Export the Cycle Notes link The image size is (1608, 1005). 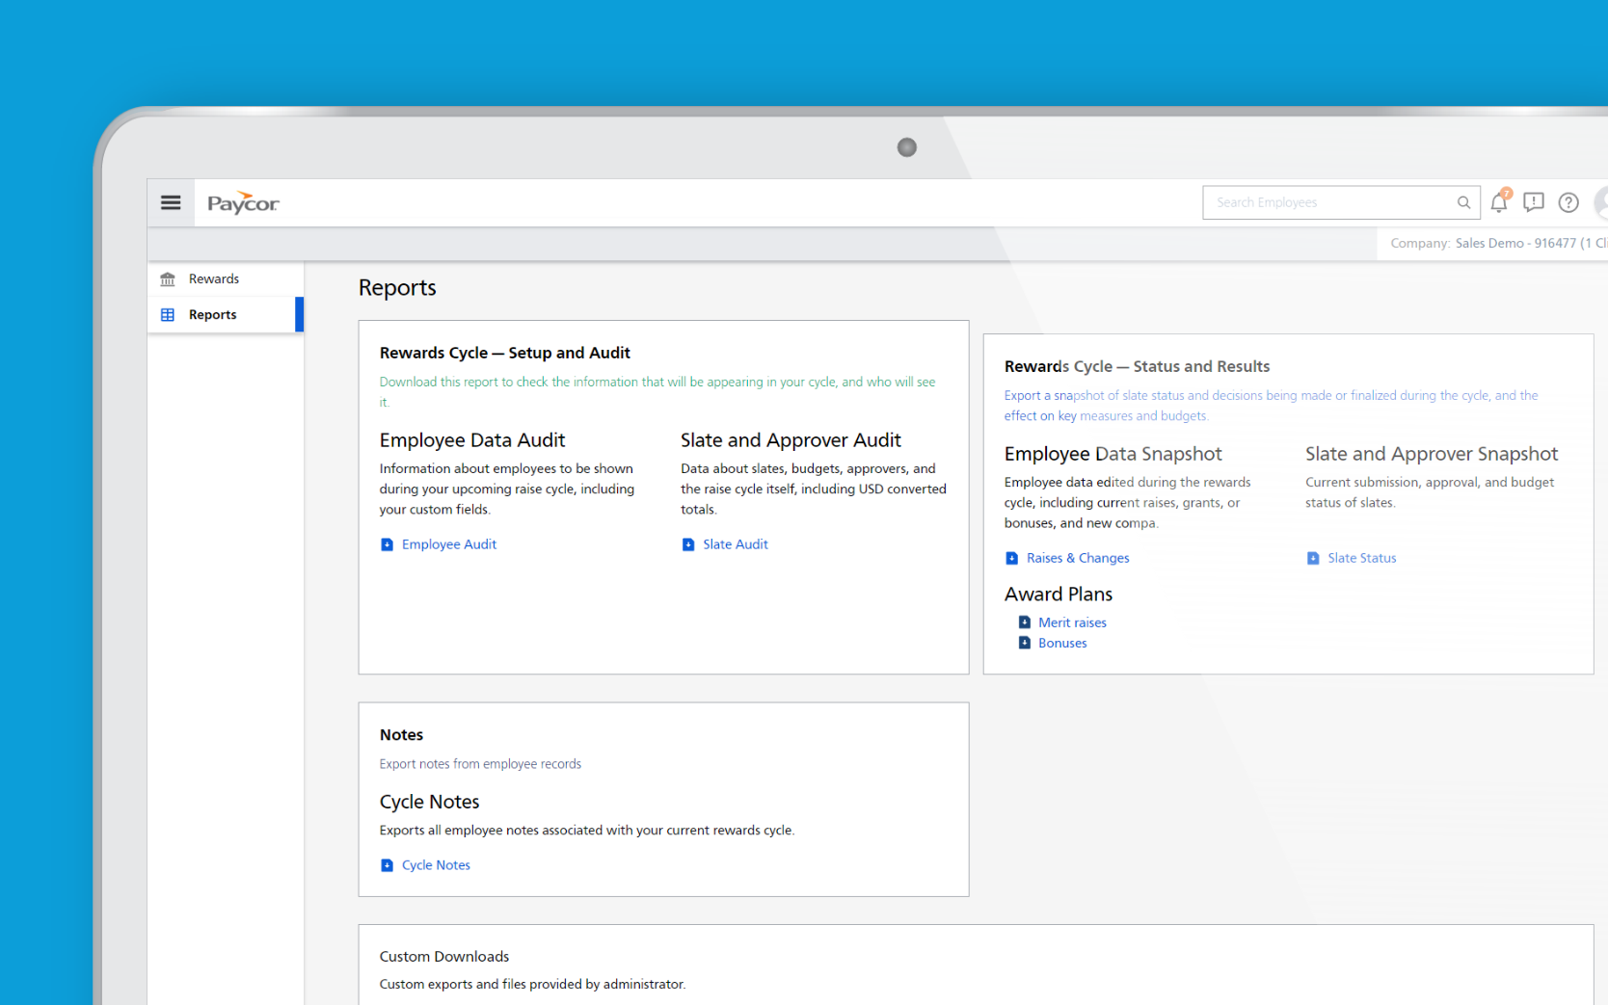pyautogui.click(x=436, y=865)
